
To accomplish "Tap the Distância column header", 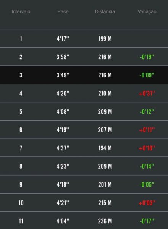I will [x=105, y=11].
